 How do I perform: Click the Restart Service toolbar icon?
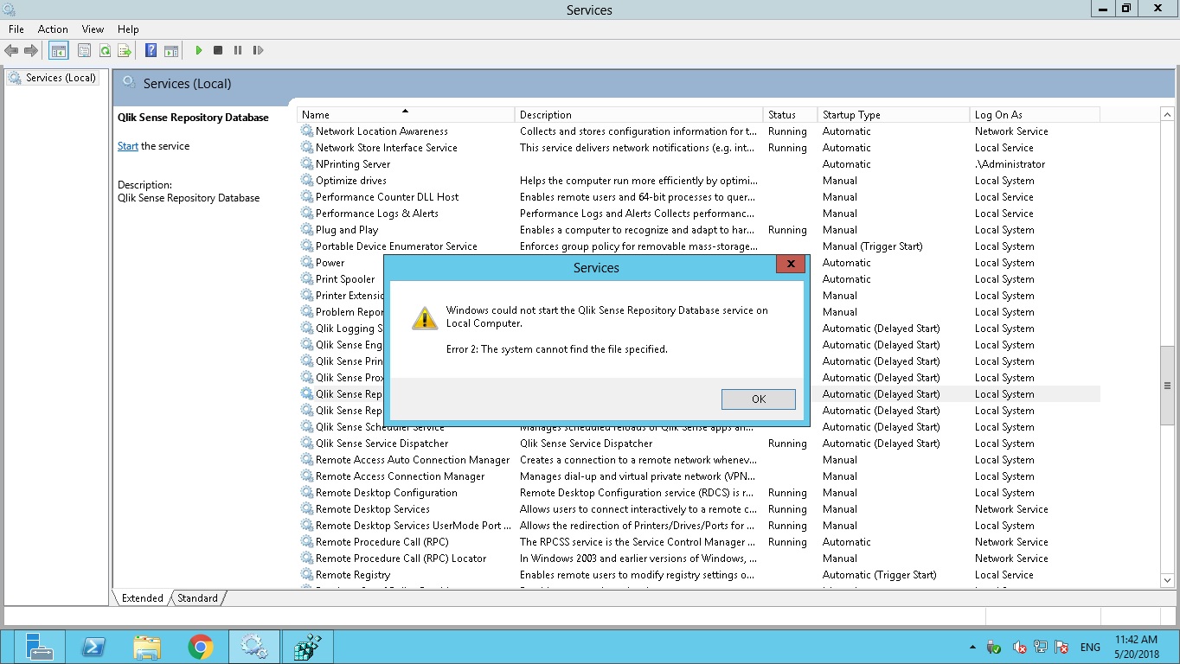pos(258,51)
